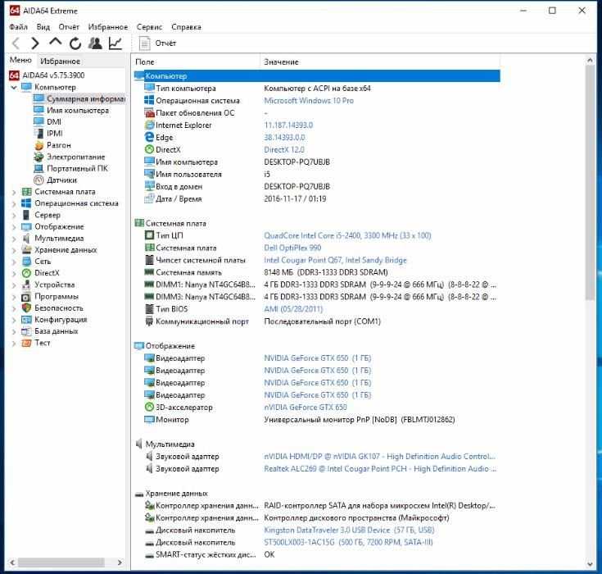Image resolution: width=602 pixels, height=574 pixels.
Task: Go back with the left arrow toolbar icon
Action: (x=16, y=43)
